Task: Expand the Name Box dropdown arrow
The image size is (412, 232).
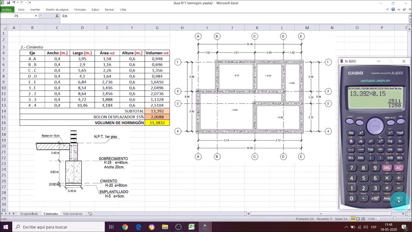Action: [36, 16]
